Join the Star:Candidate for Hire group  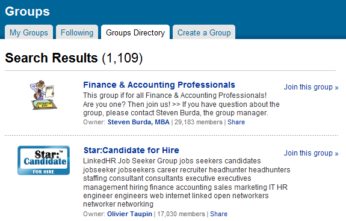[x=311, y=153]
